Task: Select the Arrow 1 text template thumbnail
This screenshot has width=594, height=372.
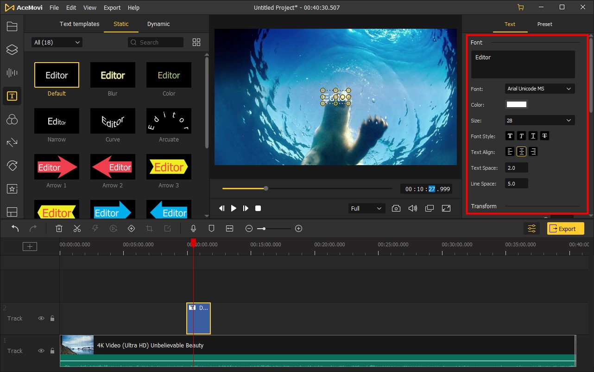Action: 57,167
